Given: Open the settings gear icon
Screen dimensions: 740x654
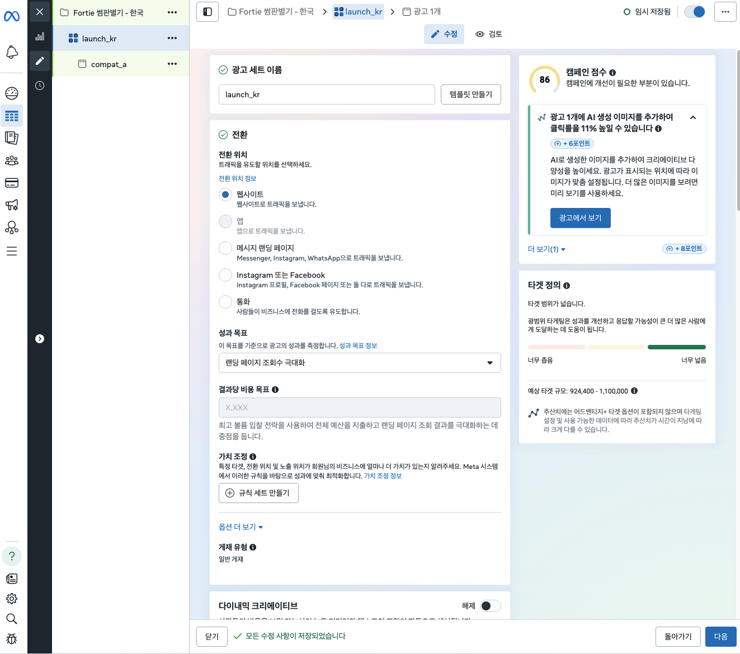Looking at the screenshot, I should tap(12, 599).
